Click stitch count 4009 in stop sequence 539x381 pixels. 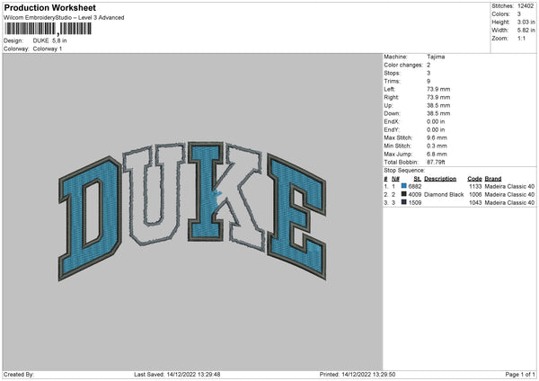(x=415, y=195)
